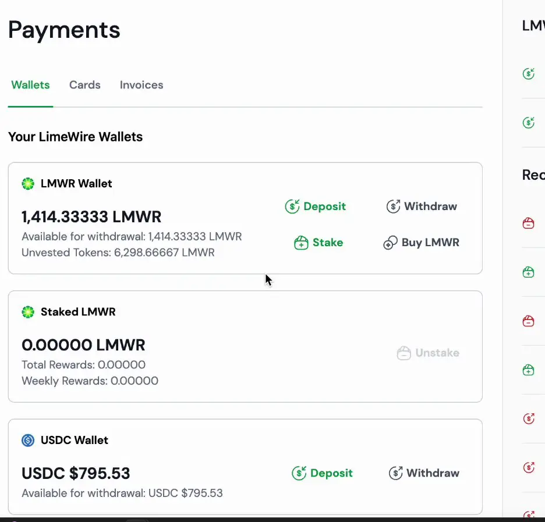Click the 0.00000 LMWR staked balance
Viewport: 545px width, 522px height.
83,345
